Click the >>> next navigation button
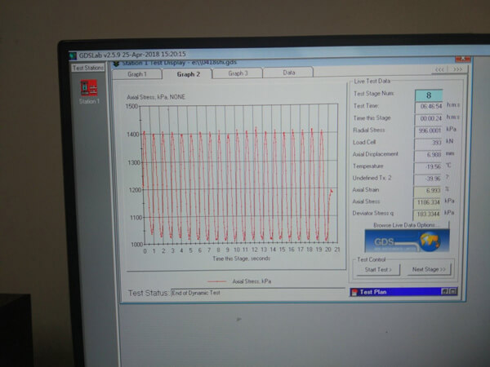 click(457, 70)
